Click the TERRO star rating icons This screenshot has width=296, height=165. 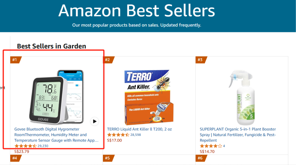coord(118,135)
